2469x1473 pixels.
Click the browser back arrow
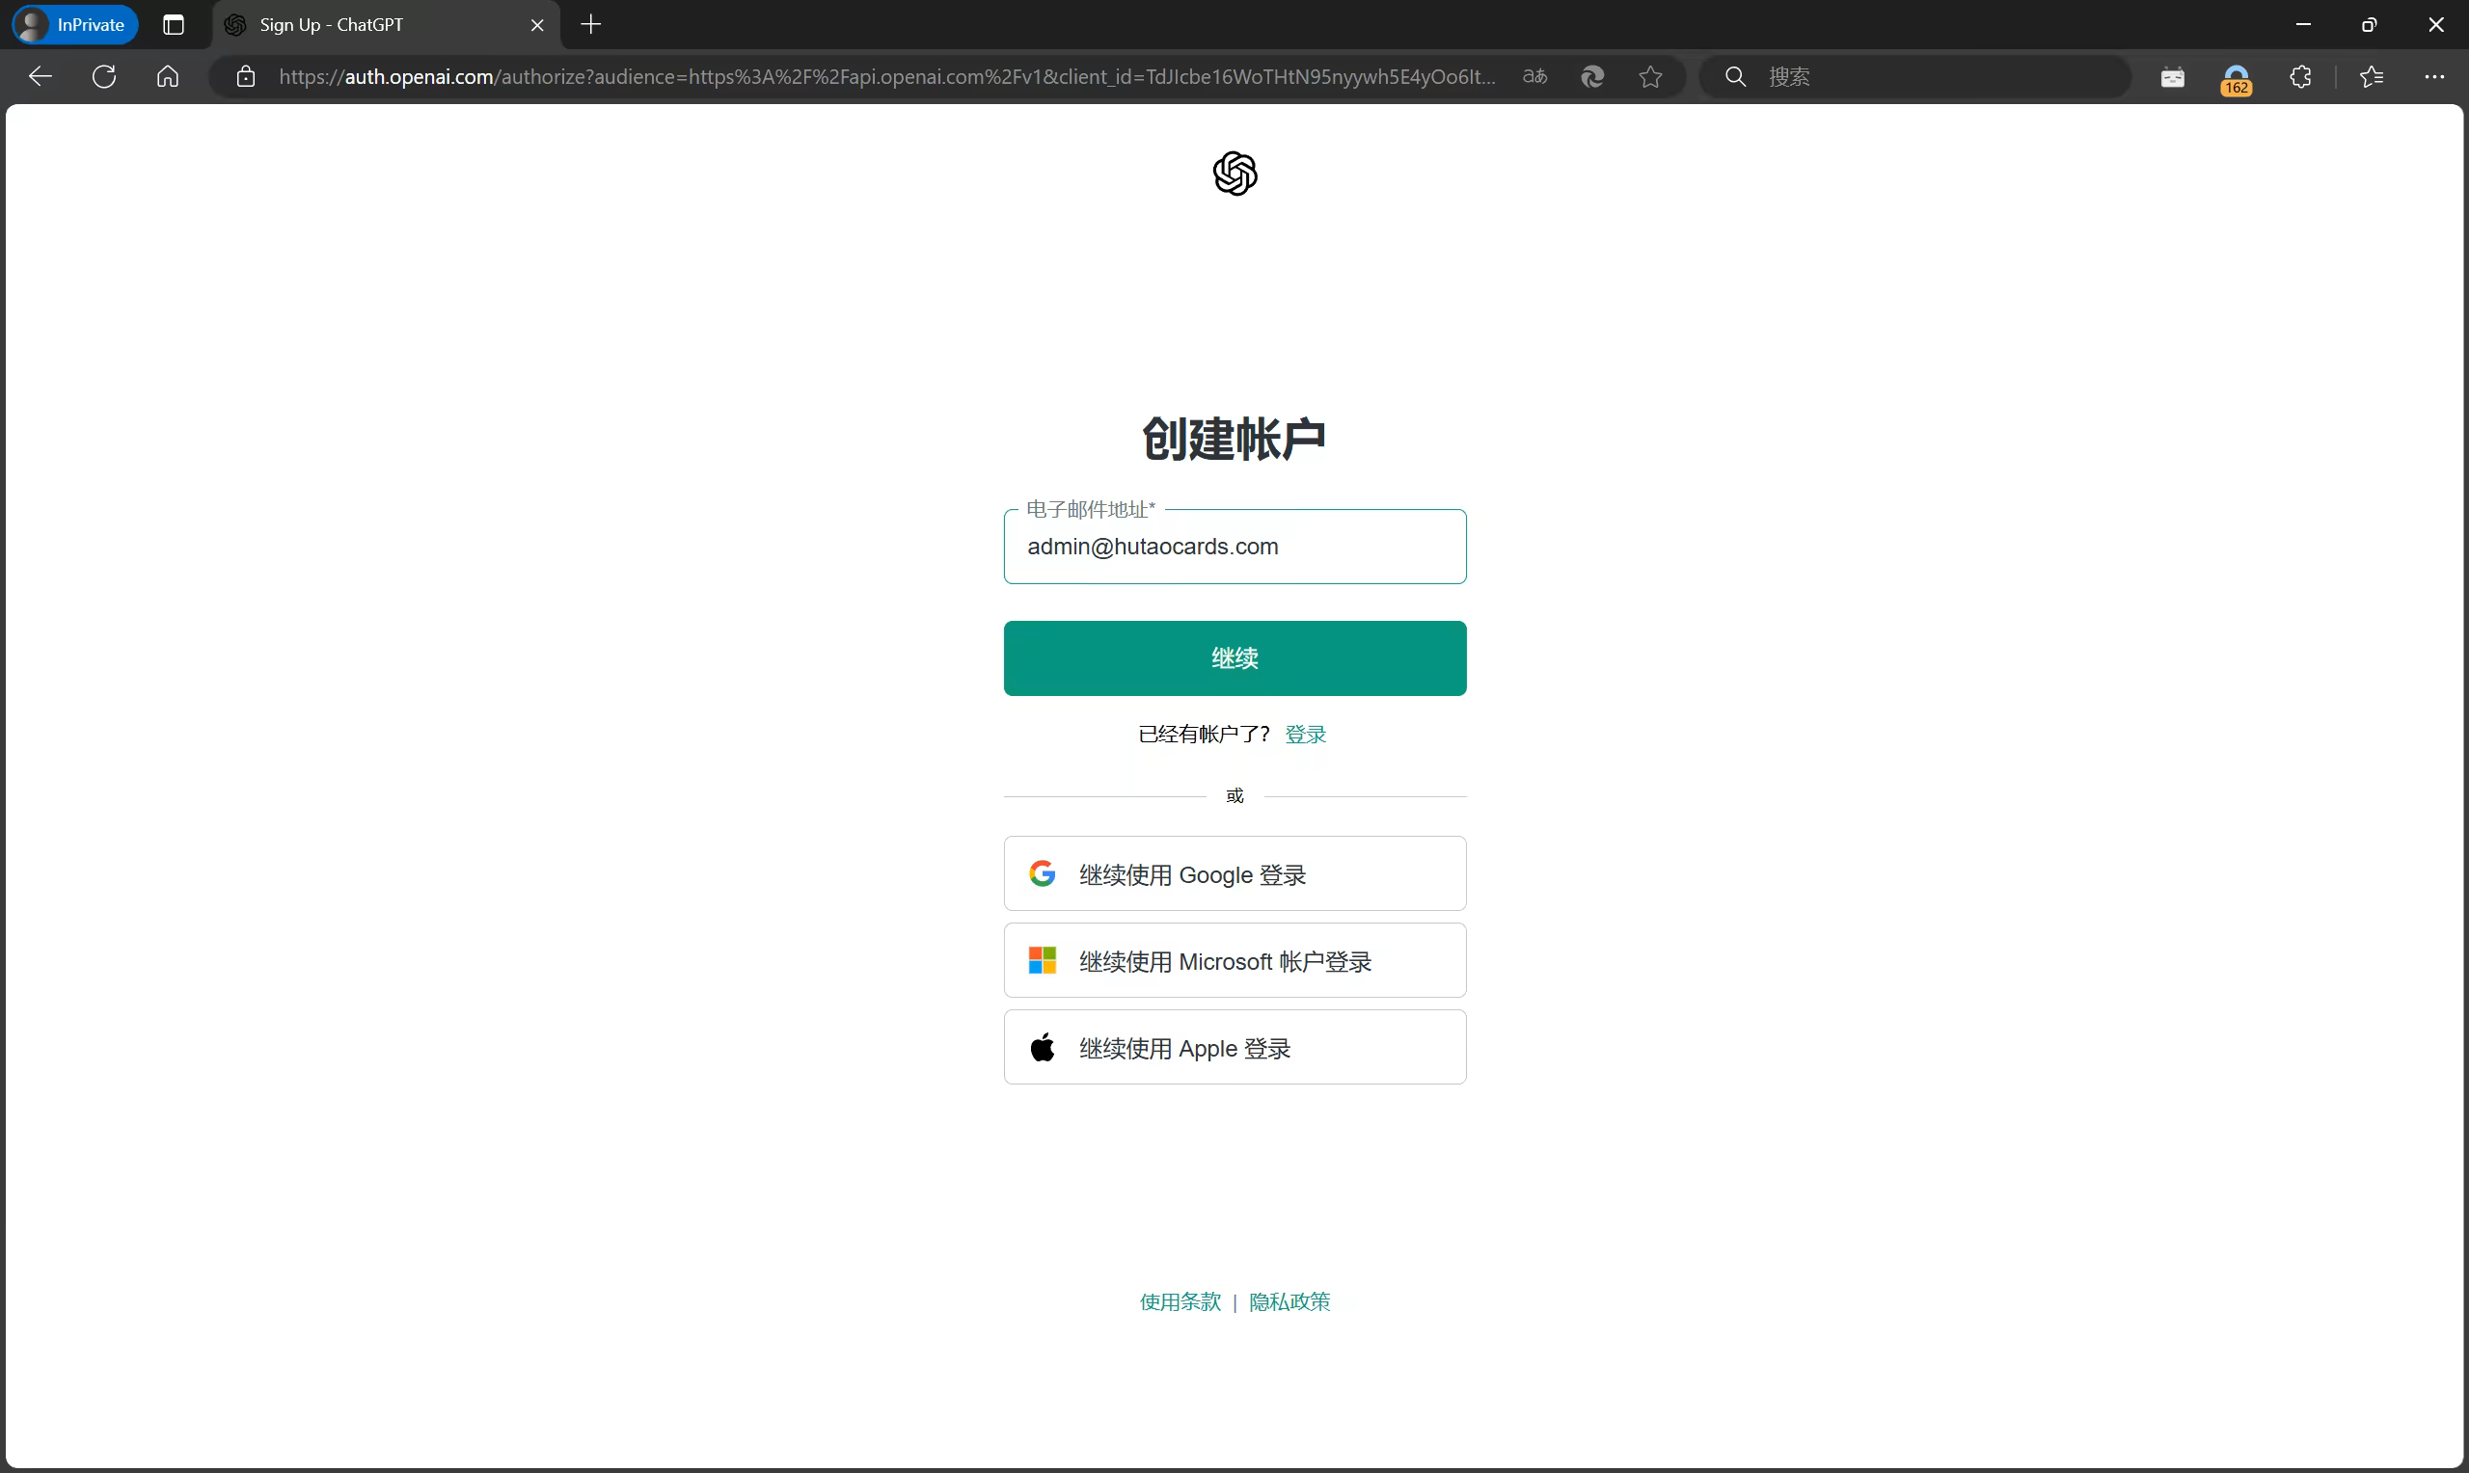pos(40,76)
